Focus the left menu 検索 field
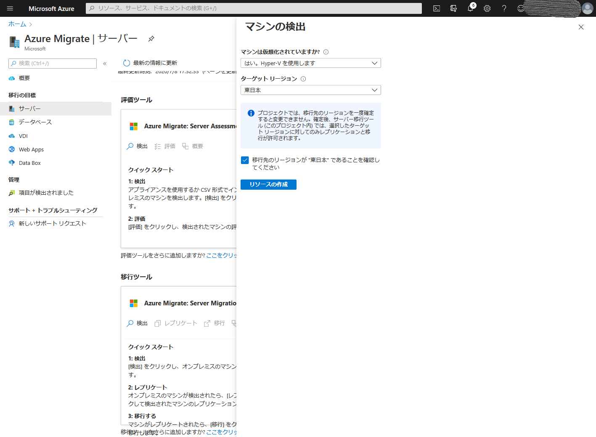 pos(53,64)
